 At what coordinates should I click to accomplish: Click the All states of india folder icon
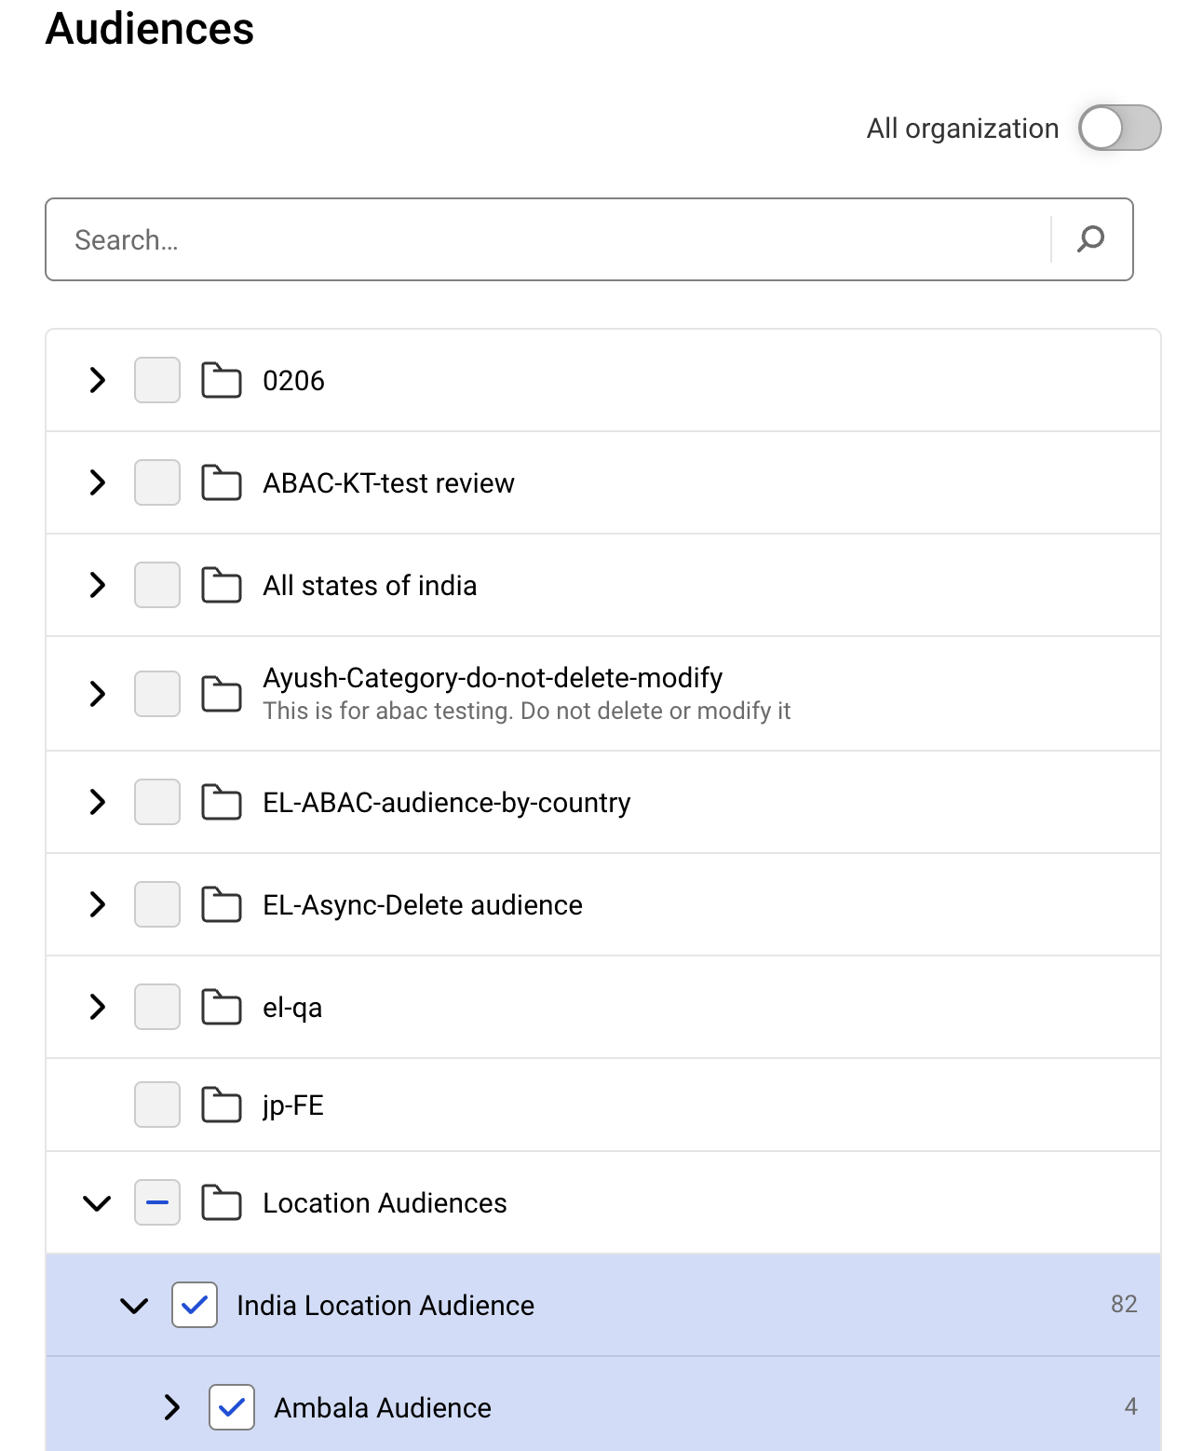(x=222, y=585)
